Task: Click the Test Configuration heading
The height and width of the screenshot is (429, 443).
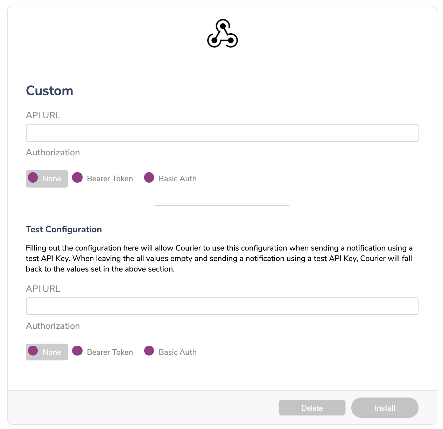Action: tap(64, 229)
